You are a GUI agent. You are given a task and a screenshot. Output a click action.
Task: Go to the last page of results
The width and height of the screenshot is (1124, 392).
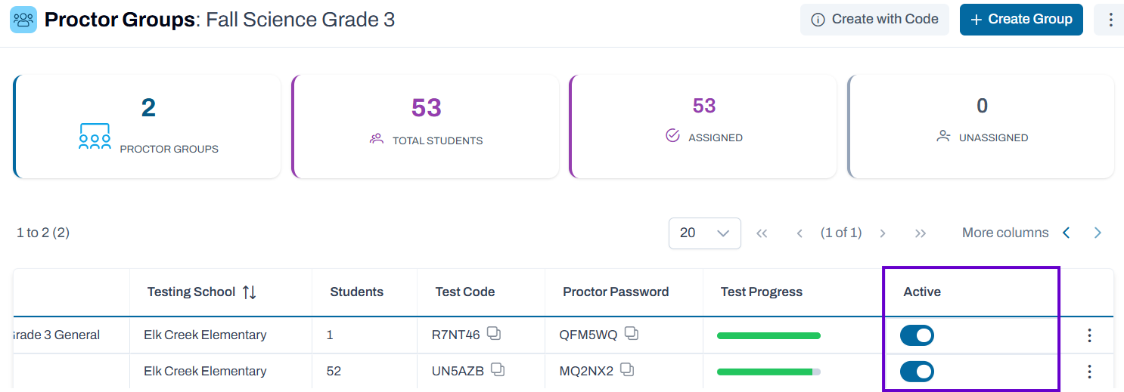pyautogui.click(x=921, y=233)
